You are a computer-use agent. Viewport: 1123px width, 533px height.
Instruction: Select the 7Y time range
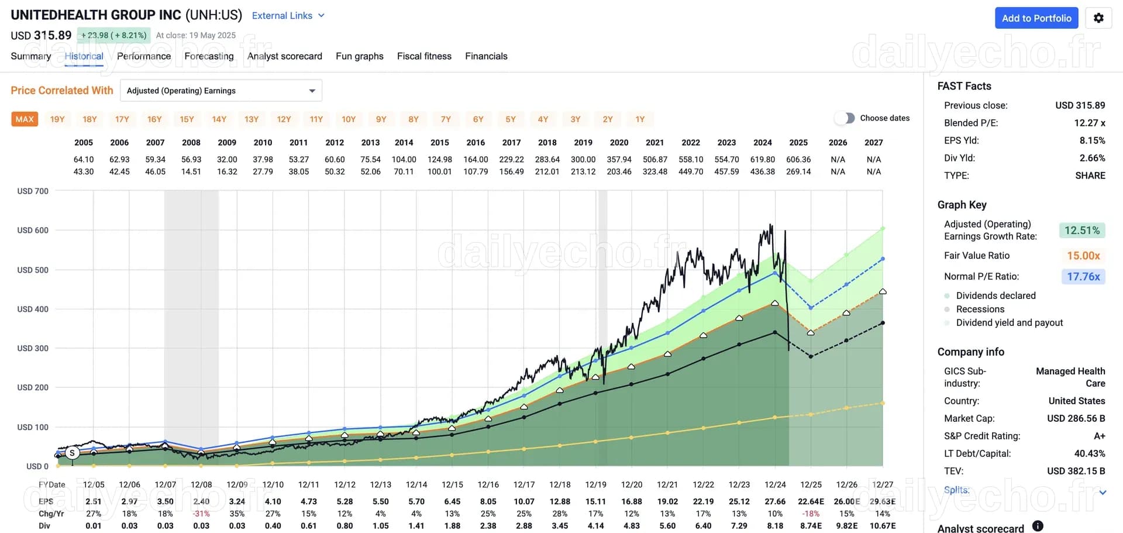(x=446, y=119)
